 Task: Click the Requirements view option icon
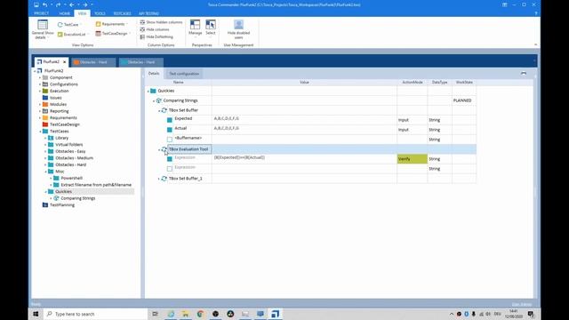point(98,24)
